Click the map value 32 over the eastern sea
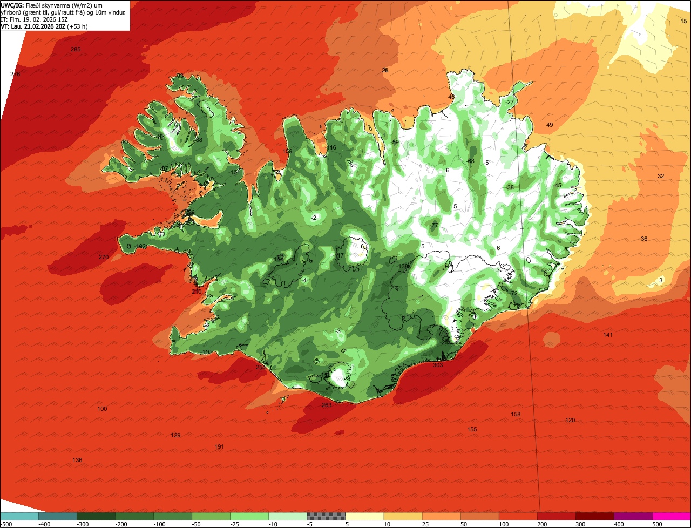The height and width of the screenshot is (528, 691). (661, 177)
